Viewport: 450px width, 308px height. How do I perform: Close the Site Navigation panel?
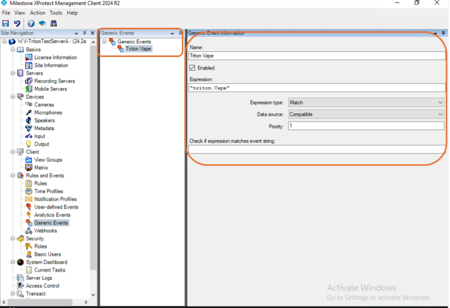(93, 33)
